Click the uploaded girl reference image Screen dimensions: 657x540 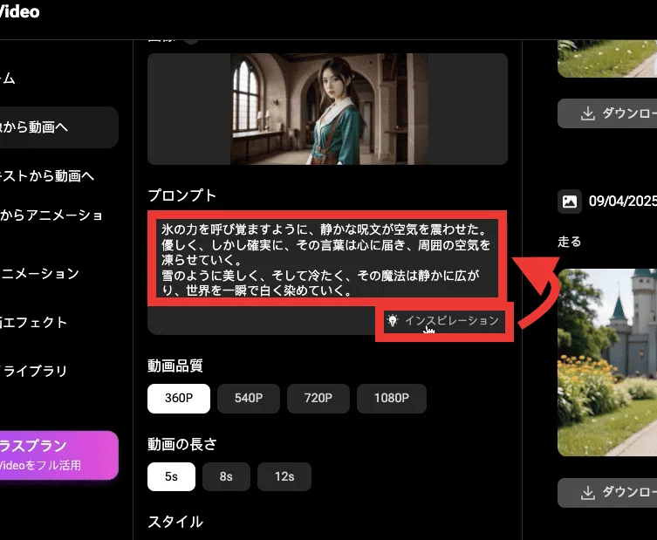(329, 109)
